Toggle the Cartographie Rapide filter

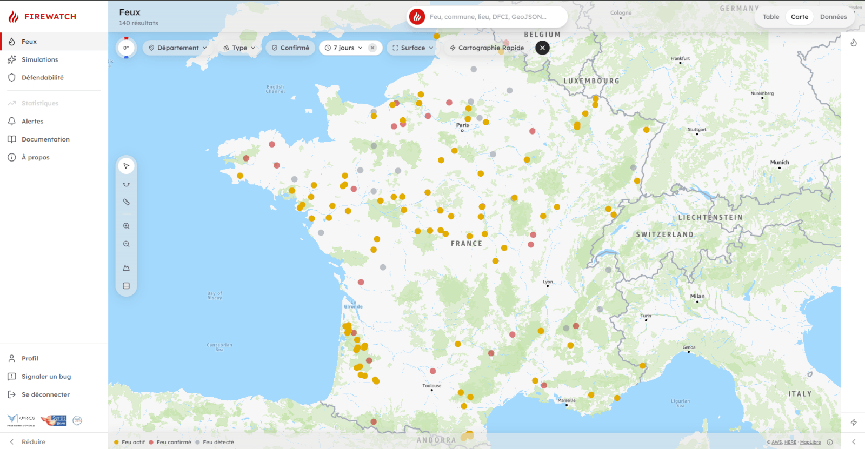pyautogui.click(x=487, y=48)
